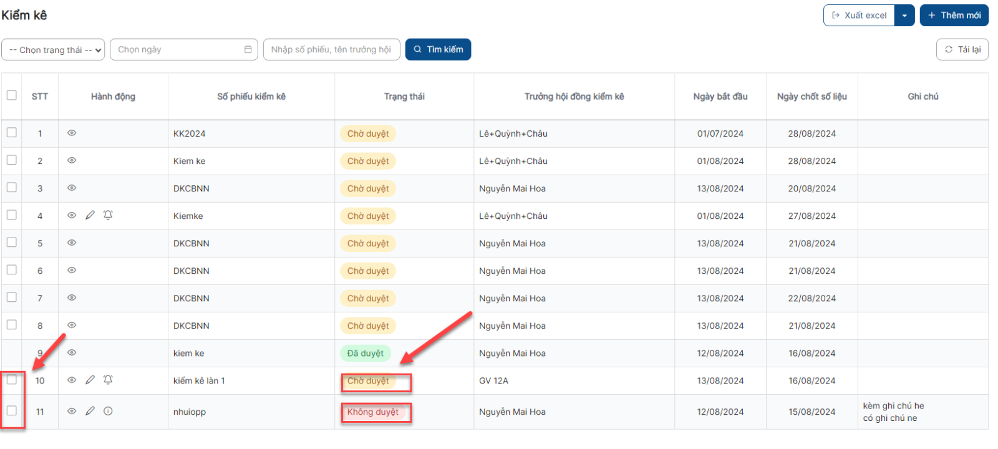Click the 'Thêm mới' add button
998x449 pixels.
[954, 16]
